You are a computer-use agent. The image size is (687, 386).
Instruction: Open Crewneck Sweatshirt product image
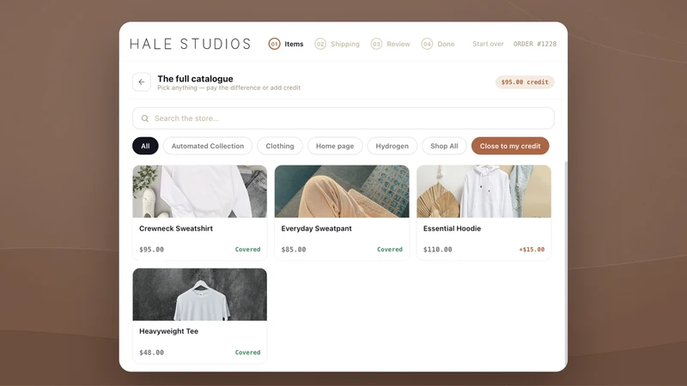click(x=200, y=191)
